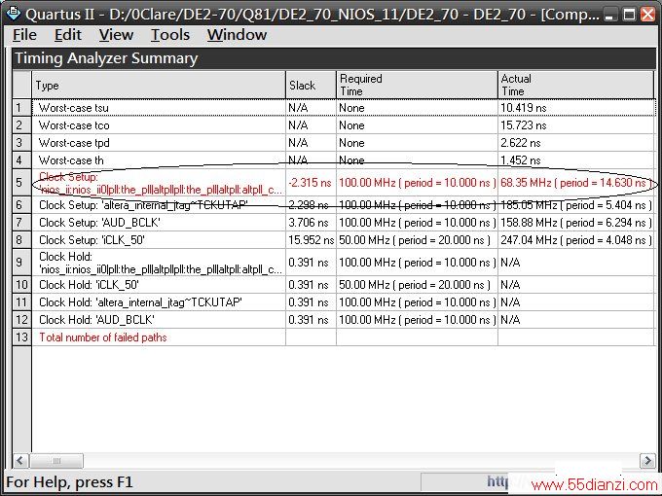662x496 pixels.
Task: Select the red Clock Setup nios_ii pll entry
Action: pos(159,183)
